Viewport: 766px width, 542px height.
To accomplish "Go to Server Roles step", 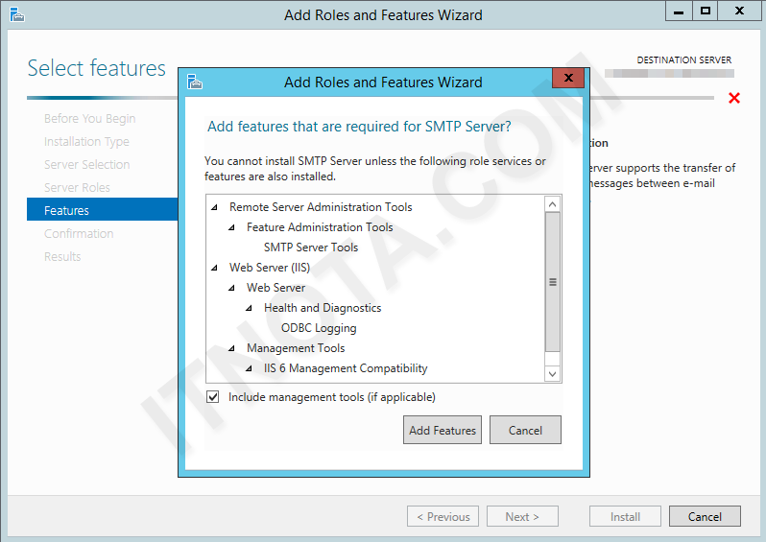I will click(x=77, y=187).
